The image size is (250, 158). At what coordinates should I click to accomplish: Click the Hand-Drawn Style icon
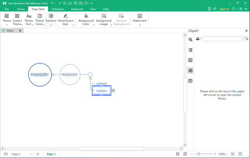[66, 18]
